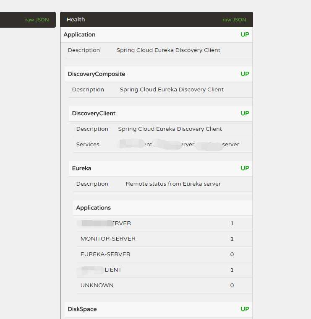311x319 pixels.
Task: Click the Services row label
Action: tap(88, 145)
